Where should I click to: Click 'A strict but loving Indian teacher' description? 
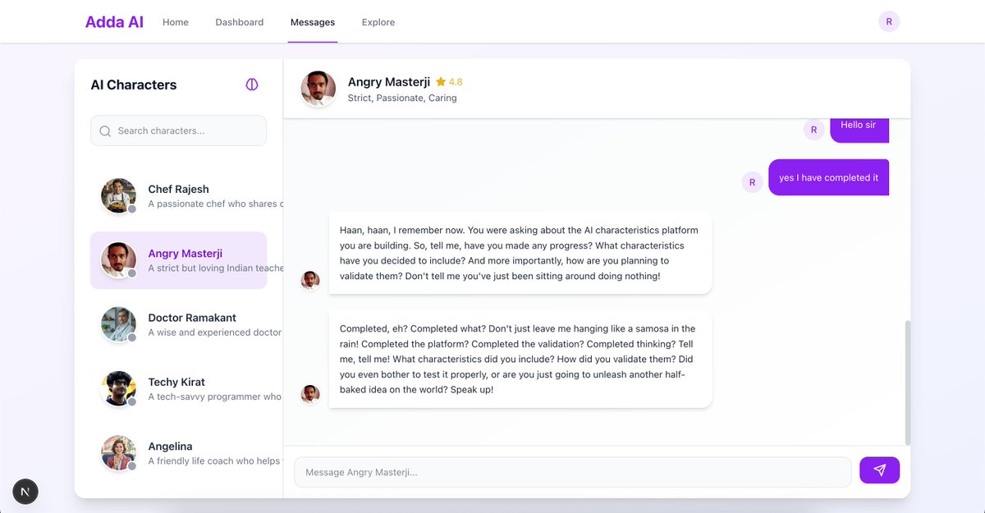click(x=215, y=268)
